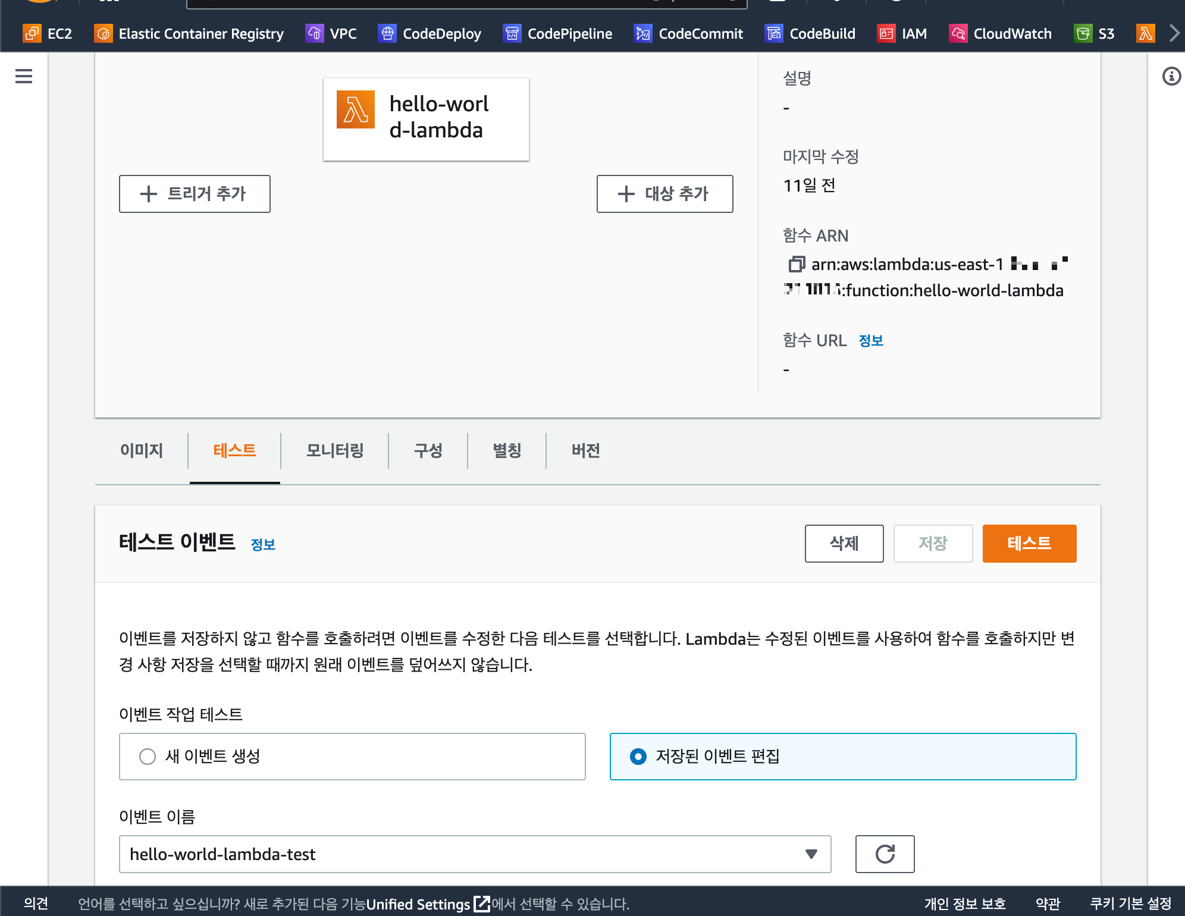Open EC2 service shortcut icon
This screenshot has height=916, width=1185.
(x=32, y=33)
